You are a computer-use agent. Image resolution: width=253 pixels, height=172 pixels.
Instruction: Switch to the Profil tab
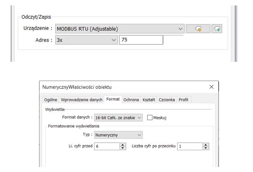click(x=184, y=100)
